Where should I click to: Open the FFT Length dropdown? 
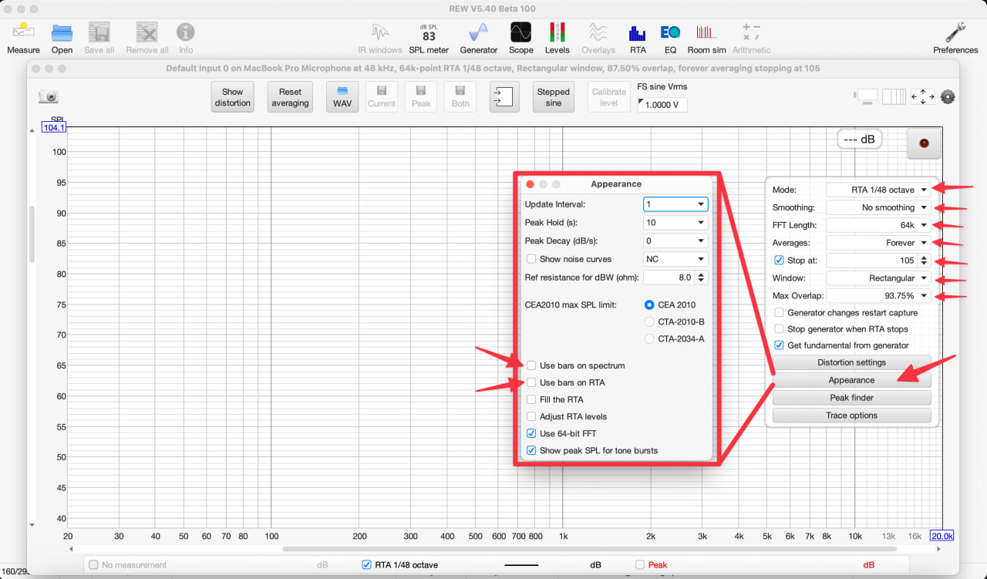point(878,225)
